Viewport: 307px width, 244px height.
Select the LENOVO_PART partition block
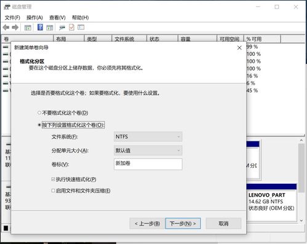point(271,202)
